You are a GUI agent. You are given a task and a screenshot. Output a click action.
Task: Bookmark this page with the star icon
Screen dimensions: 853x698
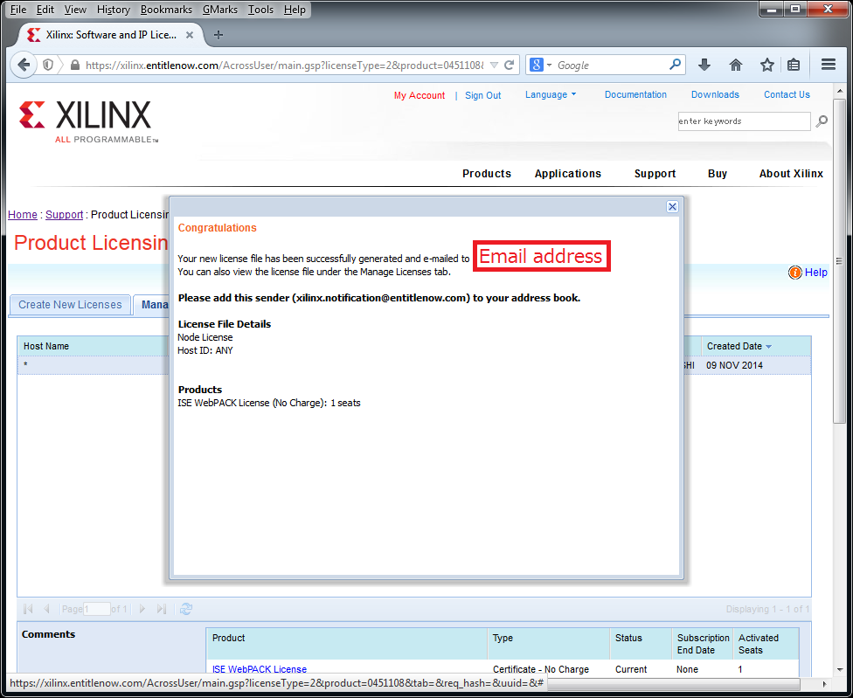(x=767, y=66)
